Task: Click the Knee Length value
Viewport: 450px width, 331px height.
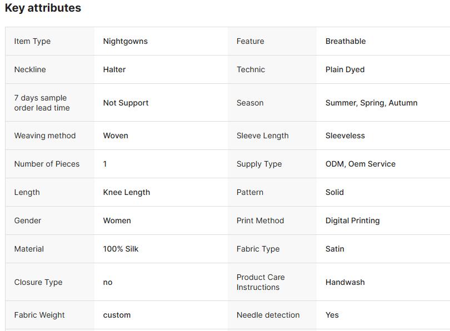Action: click(x=127, y=192)
